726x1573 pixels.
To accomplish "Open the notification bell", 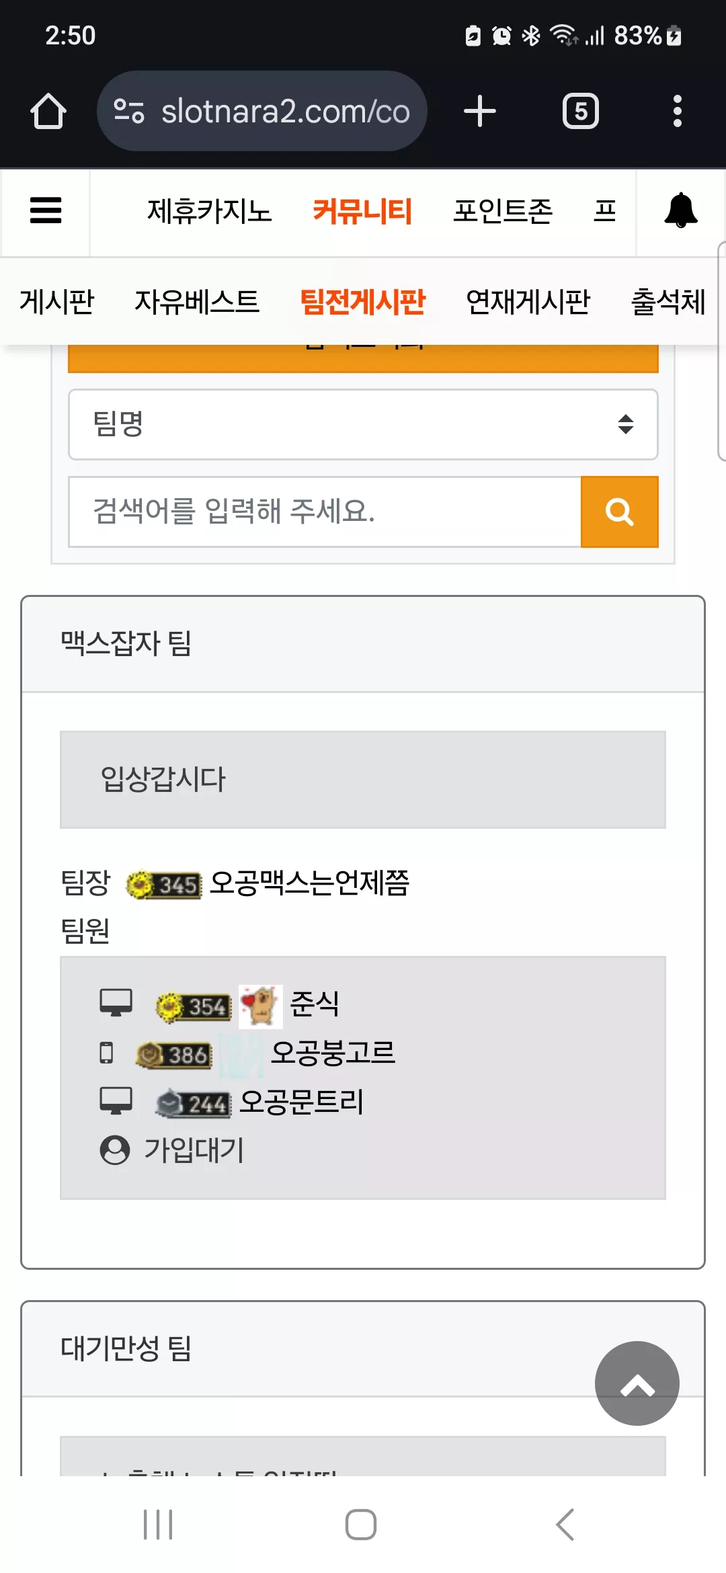I will [x=680, y=210].
